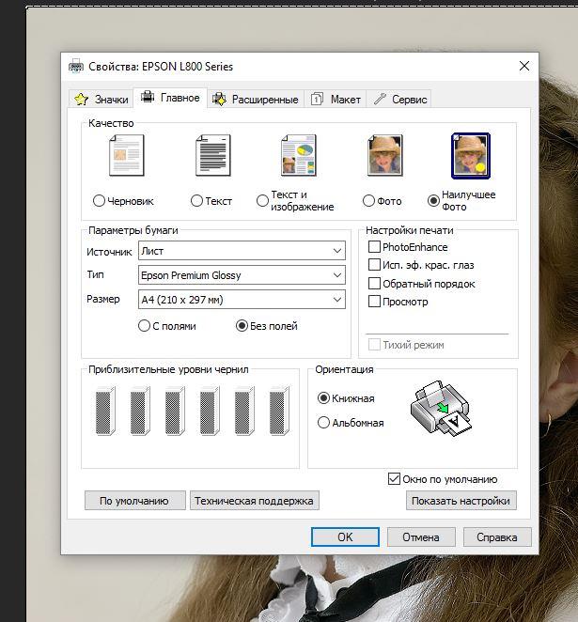
Task: Close the EPSON L800 properties dialog
Action: [524, 66]
